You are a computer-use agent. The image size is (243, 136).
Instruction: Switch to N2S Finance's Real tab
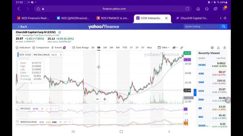[x=33, y=18]
